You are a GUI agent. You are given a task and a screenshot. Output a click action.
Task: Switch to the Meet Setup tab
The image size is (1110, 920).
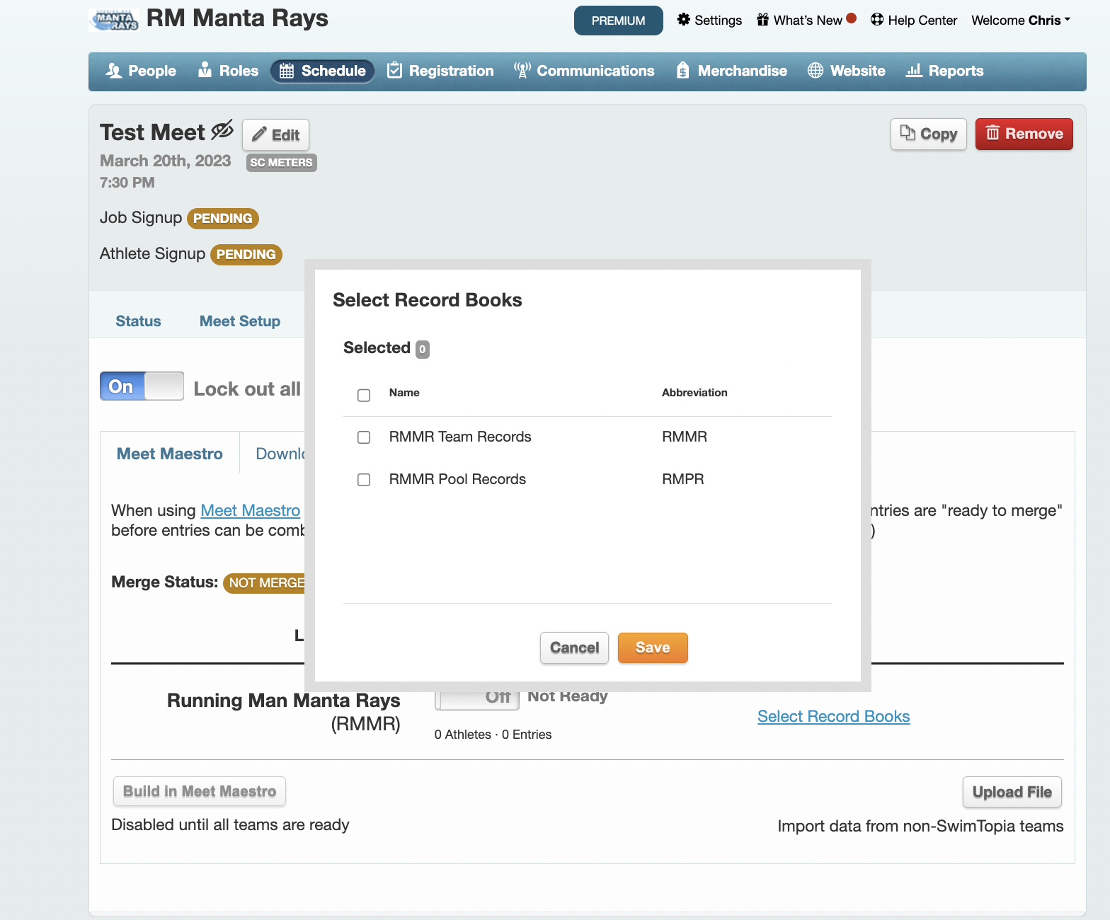(x=239, y=321)
